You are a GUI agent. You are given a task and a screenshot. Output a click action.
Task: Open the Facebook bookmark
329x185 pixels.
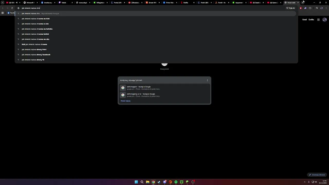(11, 13)
